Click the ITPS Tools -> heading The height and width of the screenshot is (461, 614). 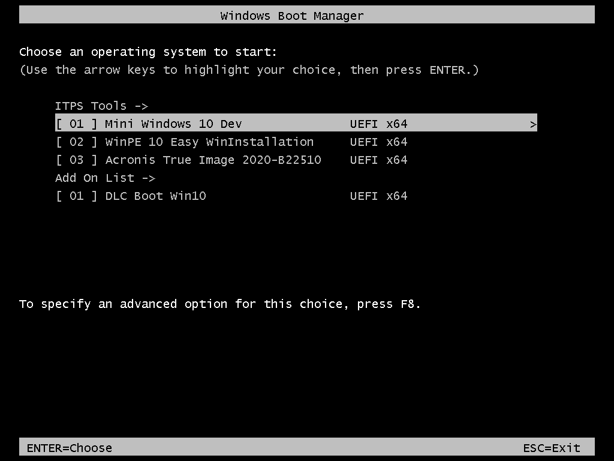tap(102, 106)
